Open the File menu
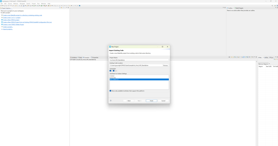This screenshot has width=278, height=146. tap(2, 4)
